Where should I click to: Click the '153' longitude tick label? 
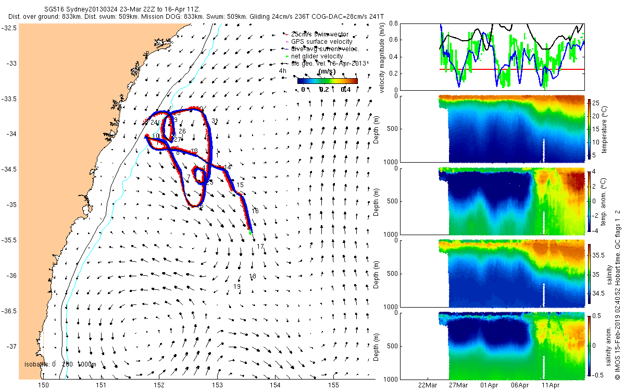pos(217,385)
